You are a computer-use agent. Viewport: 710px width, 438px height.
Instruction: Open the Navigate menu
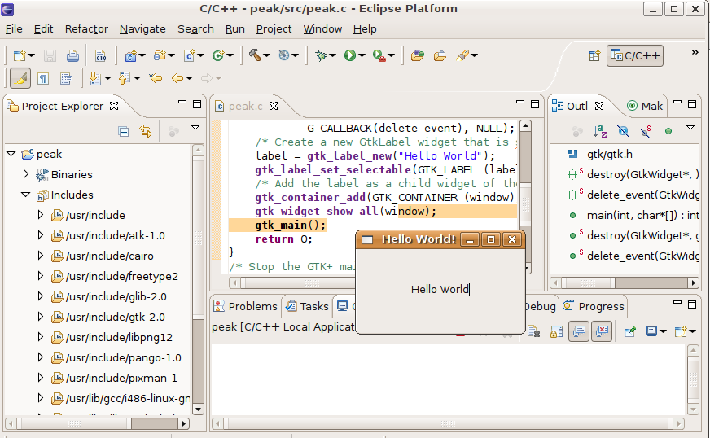tap(142, 29)
